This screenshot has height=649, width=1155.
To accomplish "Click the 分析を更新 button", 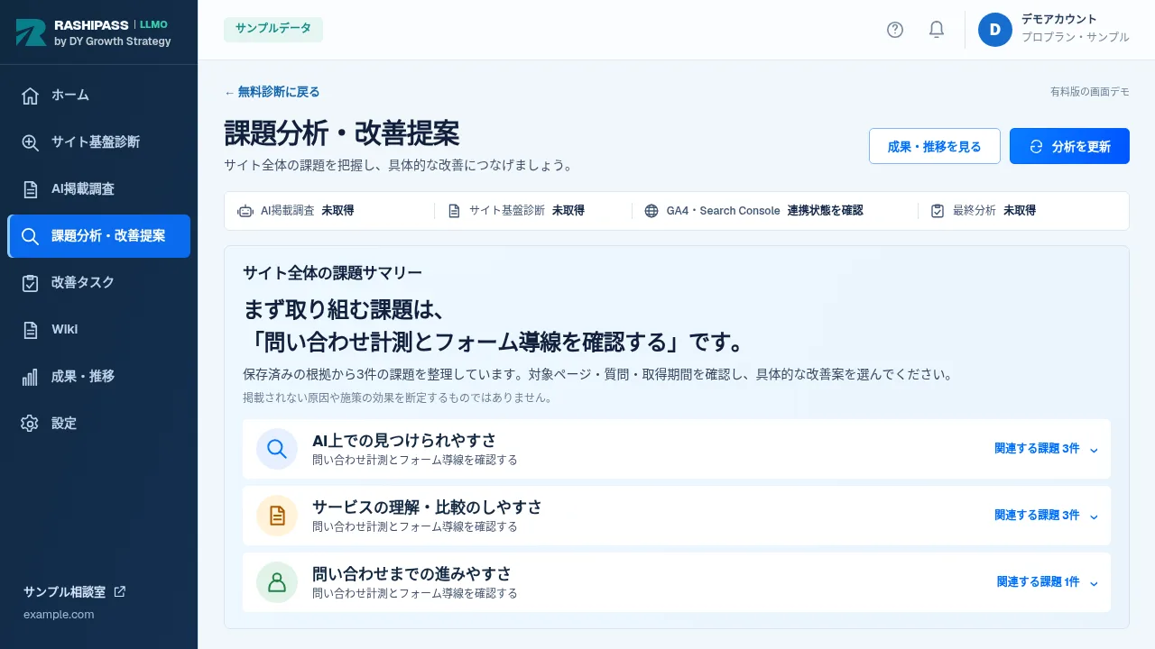I will tap(1069, 146).
